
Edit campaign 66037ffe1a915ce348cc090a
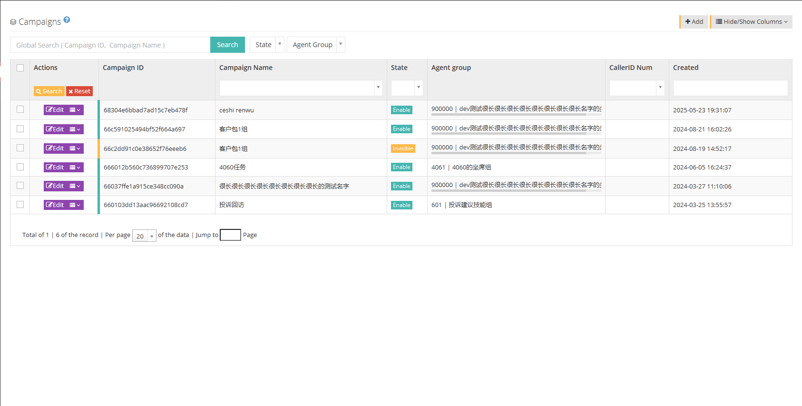pyautogui.click(x=55, y=186)
